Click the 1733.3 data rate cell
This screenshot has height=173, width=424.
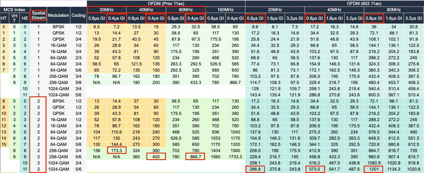click(235, 156)
